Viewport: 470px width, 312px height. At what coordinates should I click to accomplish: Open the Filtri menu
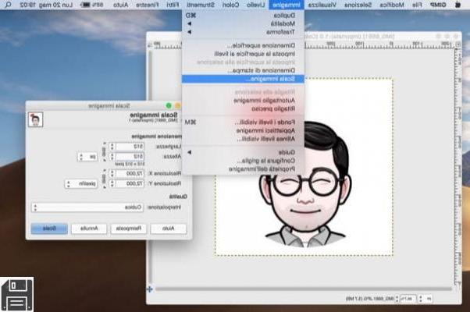click(173, 5)
